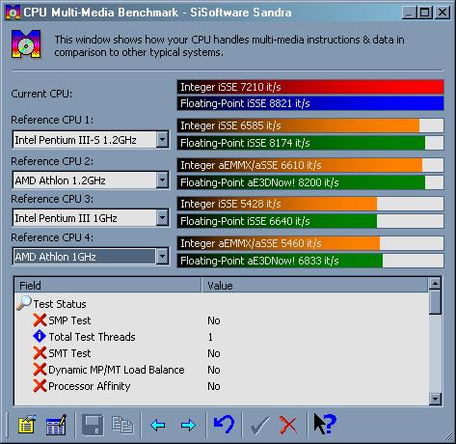Click the gray checkmark OK icon
Image resolution: width=456 pixels, height=444 pixels.
(259, 426)
